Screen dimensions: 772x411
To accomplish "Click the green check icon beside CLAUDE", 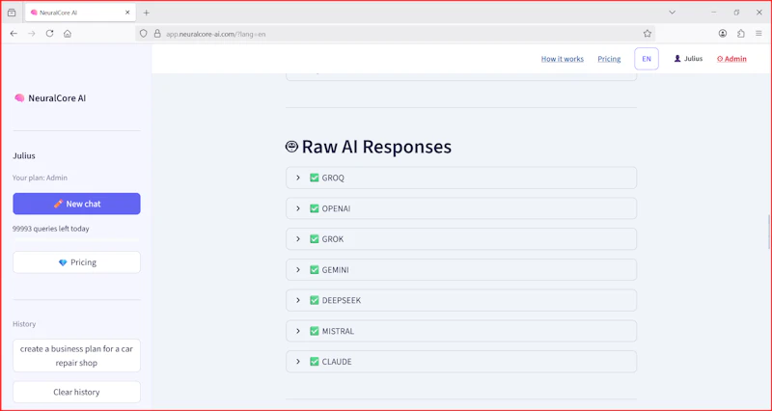I will coord(315,361).
